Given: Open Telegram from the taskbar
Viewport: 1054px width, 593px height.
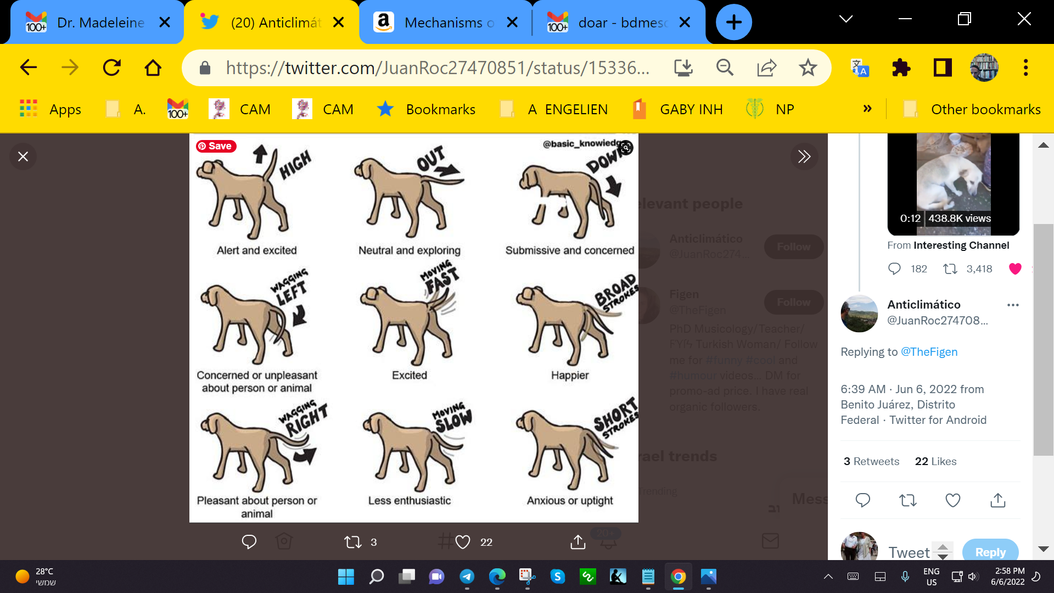Looking at the screenshot, I should click(467, 577).
